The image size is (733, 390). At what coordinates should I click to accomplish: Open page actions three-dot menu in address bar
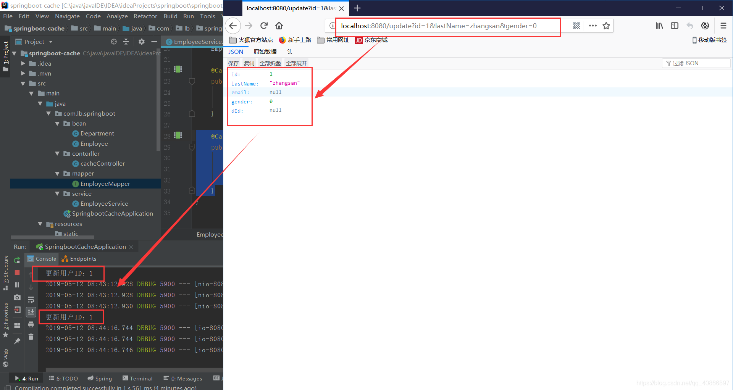(x=593, y=26)
